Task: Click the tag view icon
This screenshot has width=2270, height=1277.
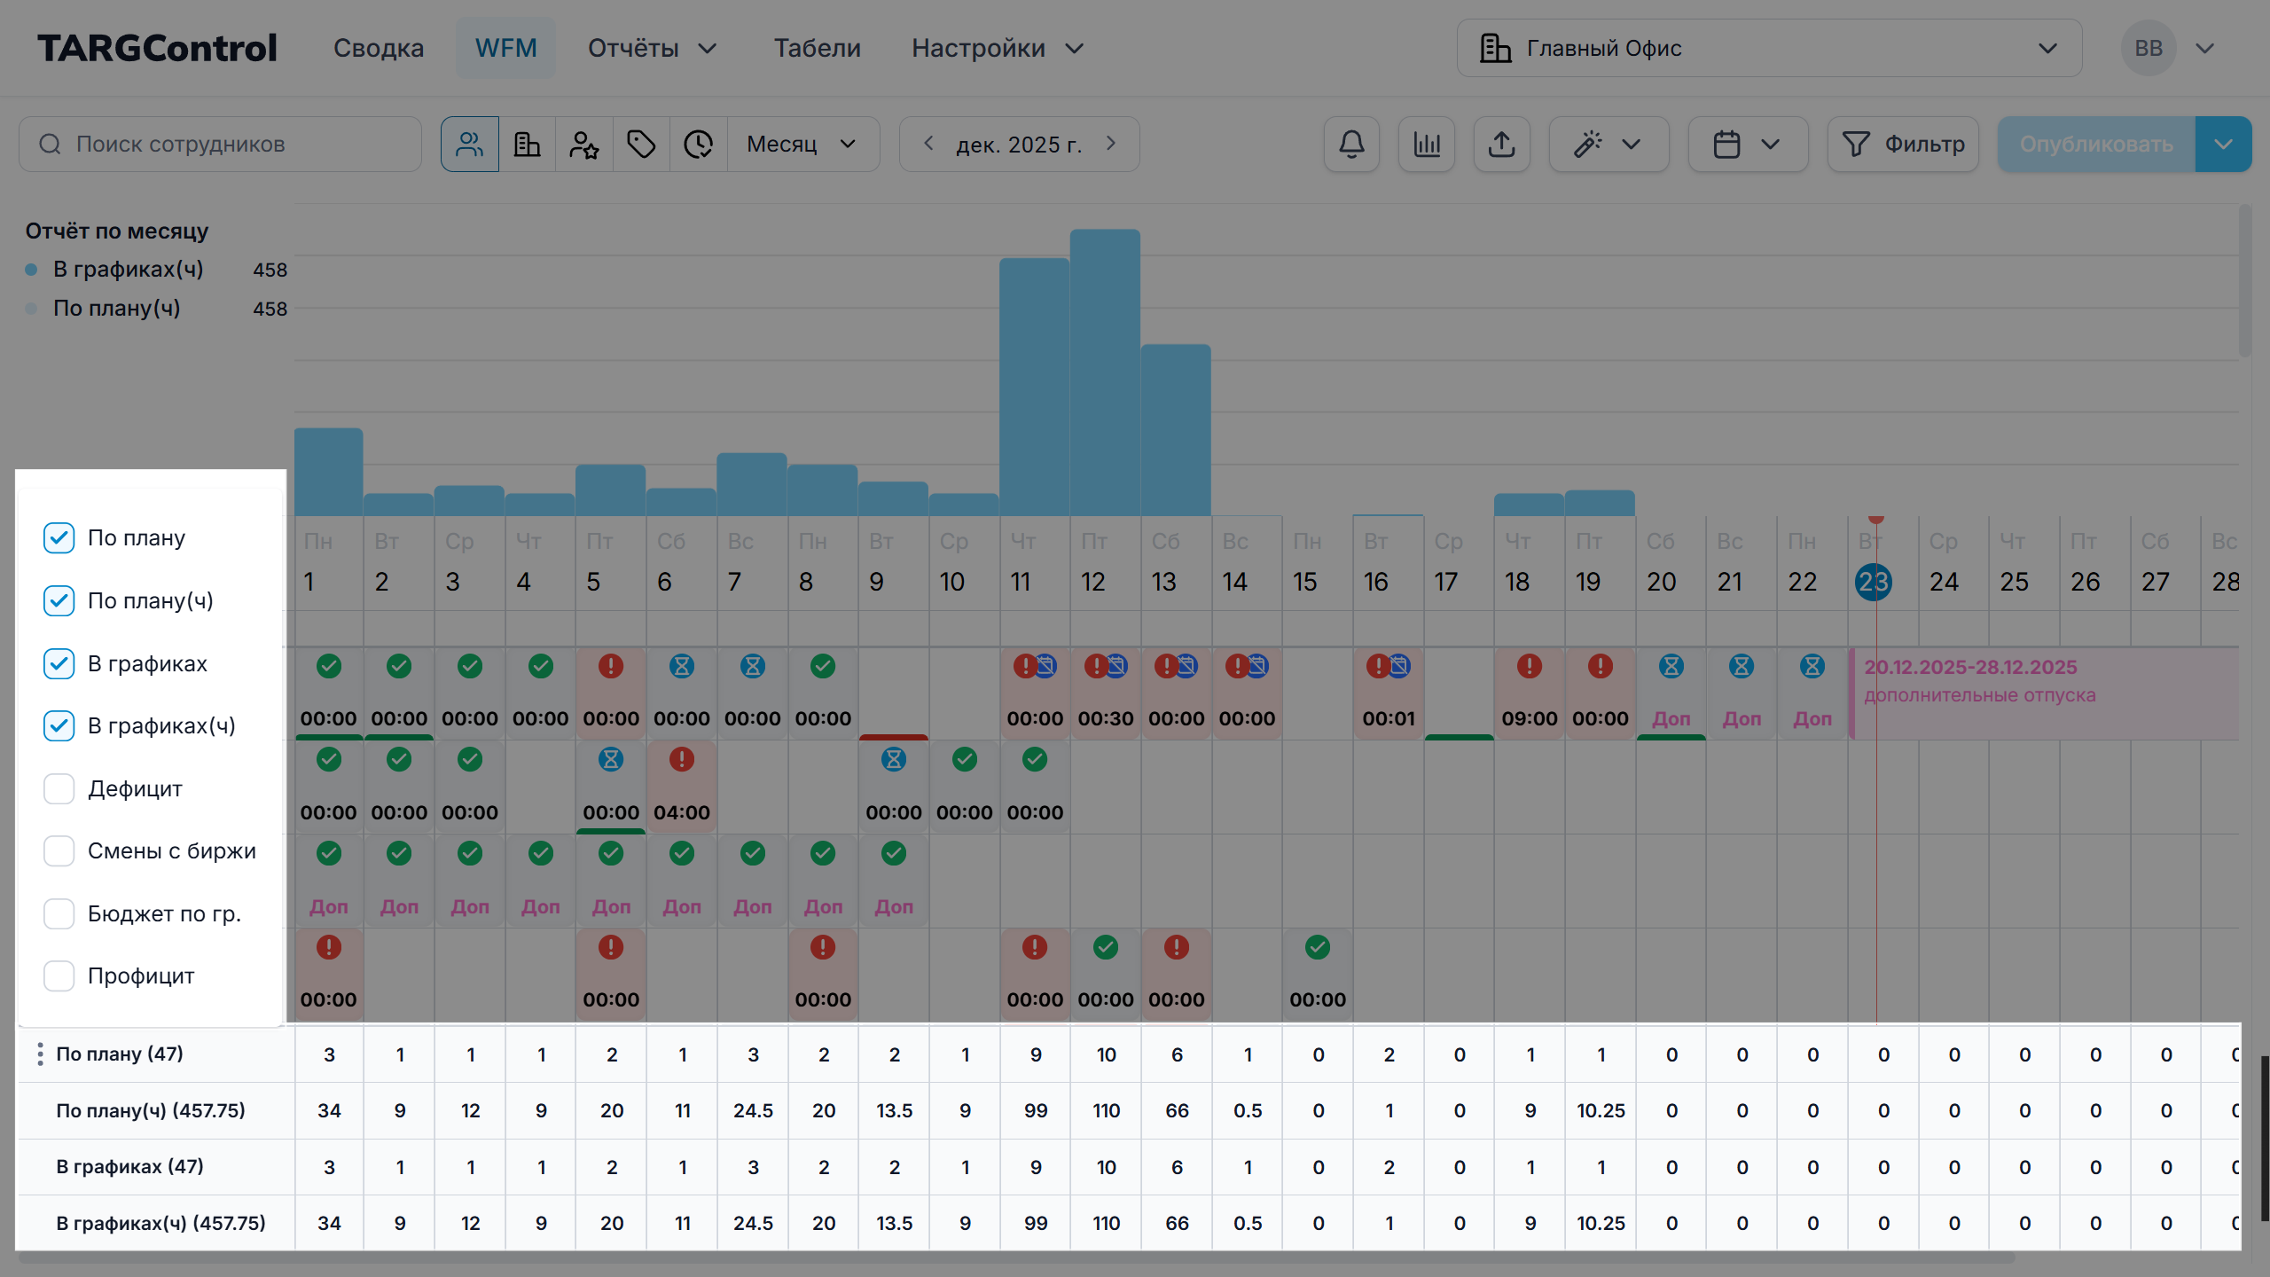Action: 641,144
